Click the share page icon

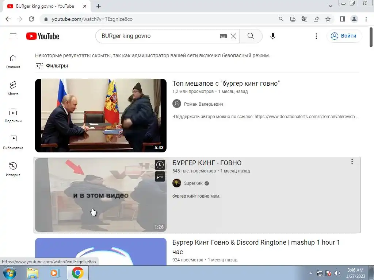click(x=316, y=19)
